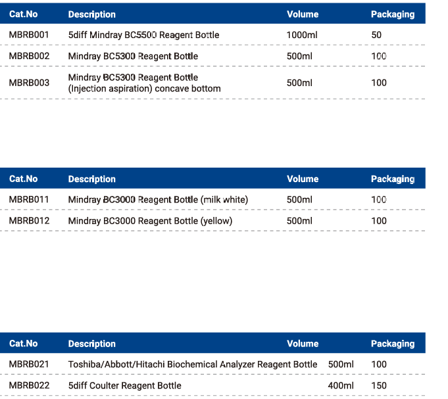Click 'Description' header above MBRB021 row
The image size is (448, 399).
tap(91, 344)
